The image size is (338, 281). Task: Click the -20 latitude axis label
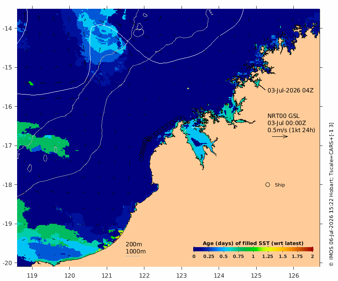click(8, 263)
